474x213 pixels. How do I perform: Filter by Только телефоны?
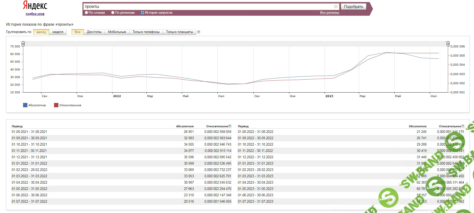click(x=146, y=32)
